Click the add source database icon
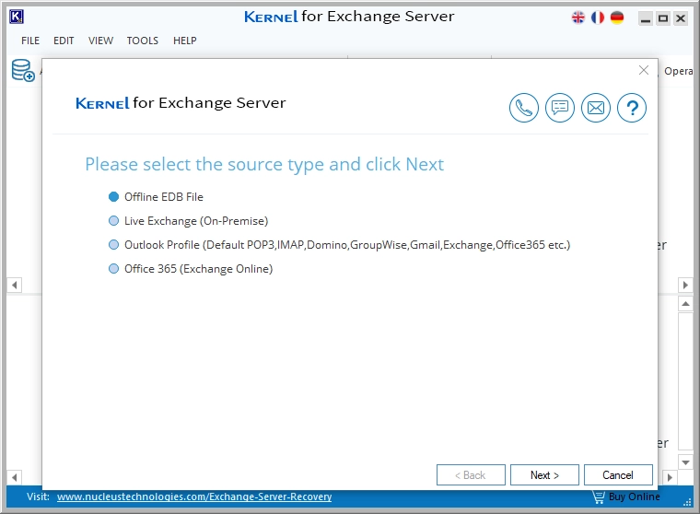The width and height of the screenshot is (700, 514). 23,71
